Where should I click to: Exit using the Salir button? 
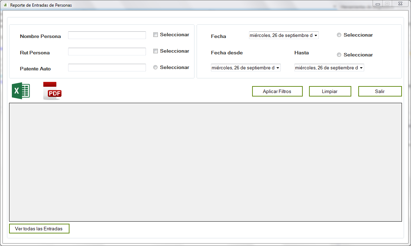coord(380,91)
